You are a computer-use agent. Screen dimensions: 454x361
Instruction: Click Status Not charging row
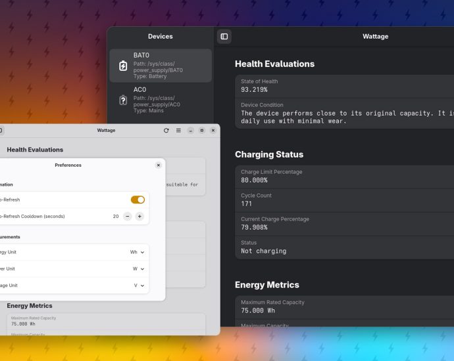click(x=345, y=248)
